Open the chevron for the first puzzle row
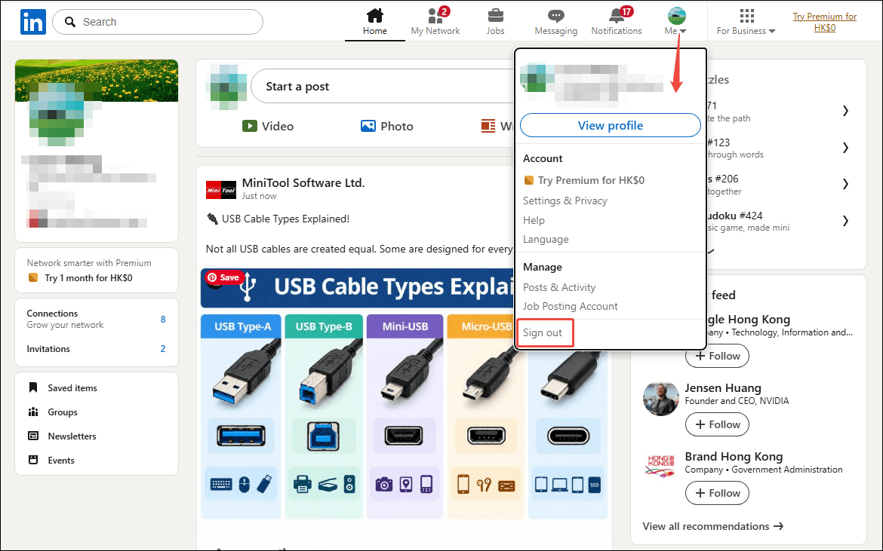This screenshot has height=551, width=883. click(x=845, y=111)
